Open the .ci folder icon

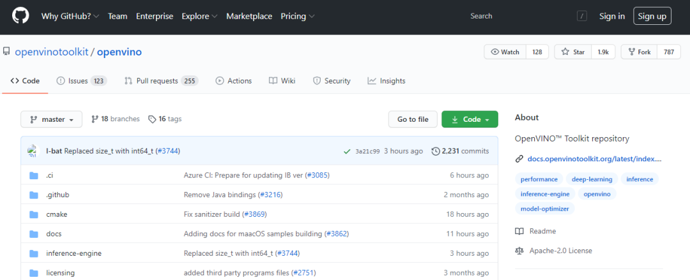point(34,175)
